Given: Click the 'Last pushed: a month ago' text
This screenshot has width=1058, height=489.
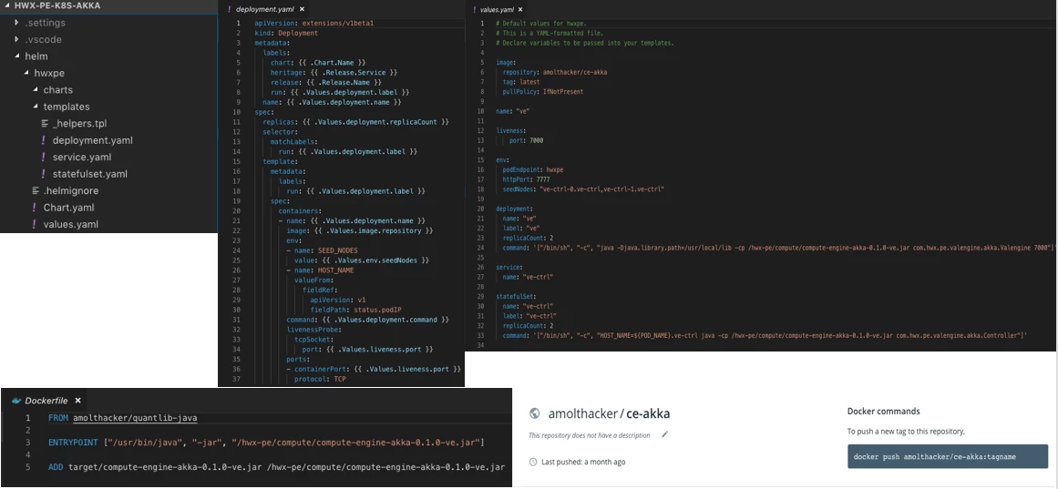Looking at the screenshot, I should 583,462.
